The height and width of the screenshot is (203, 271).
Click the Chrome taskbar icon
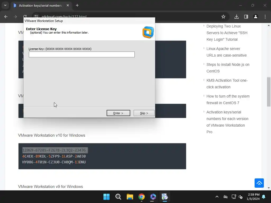click(x=141, y=197)
